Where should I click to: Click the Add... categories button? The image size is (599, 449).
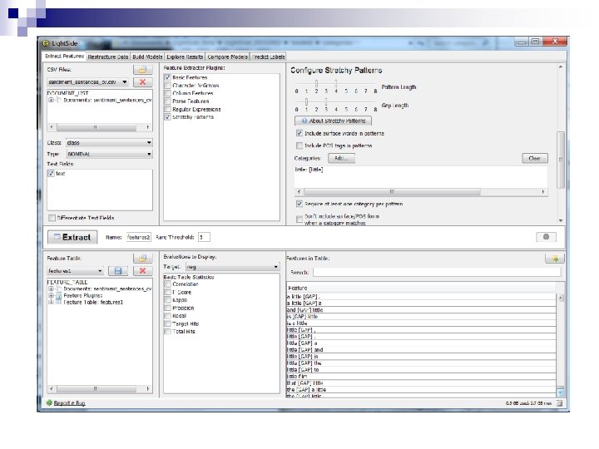coord(342,158)
